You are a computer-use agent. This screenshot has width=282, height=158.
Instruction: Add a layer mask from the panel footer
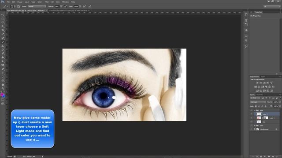pos(261,156)
